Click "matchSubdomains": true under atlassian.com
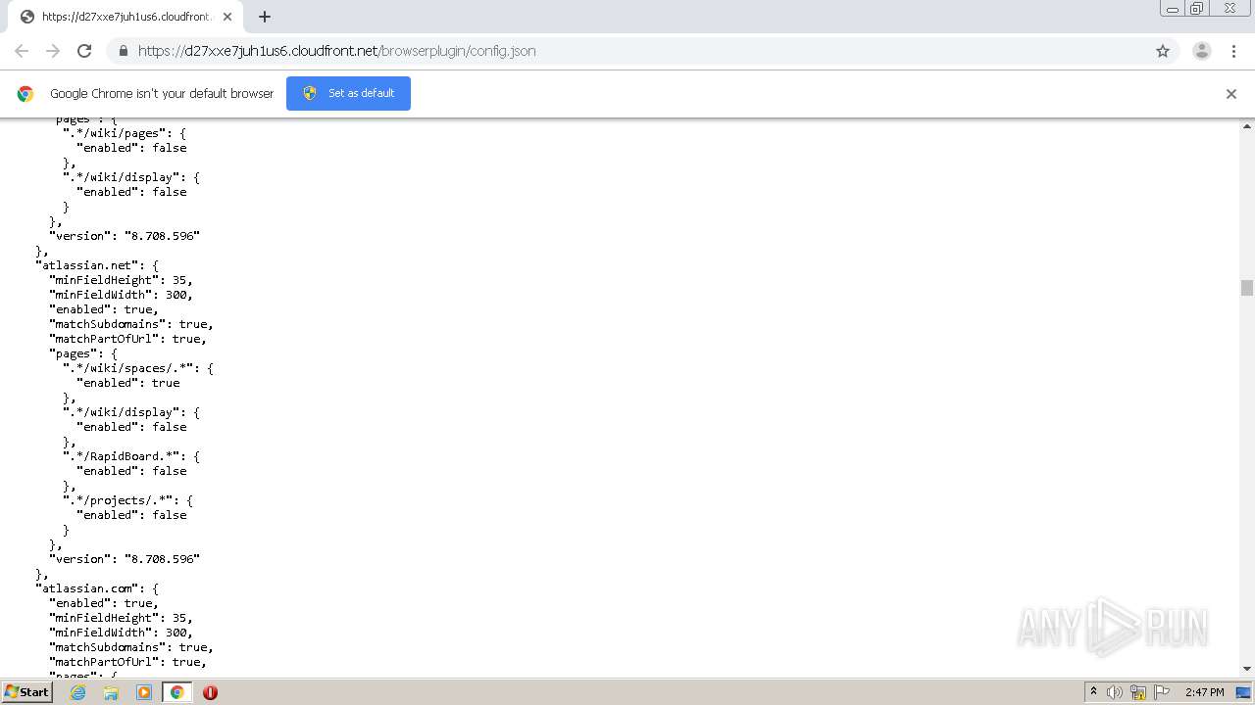The width and height of the screenshot is (1255, 705). 131,647
